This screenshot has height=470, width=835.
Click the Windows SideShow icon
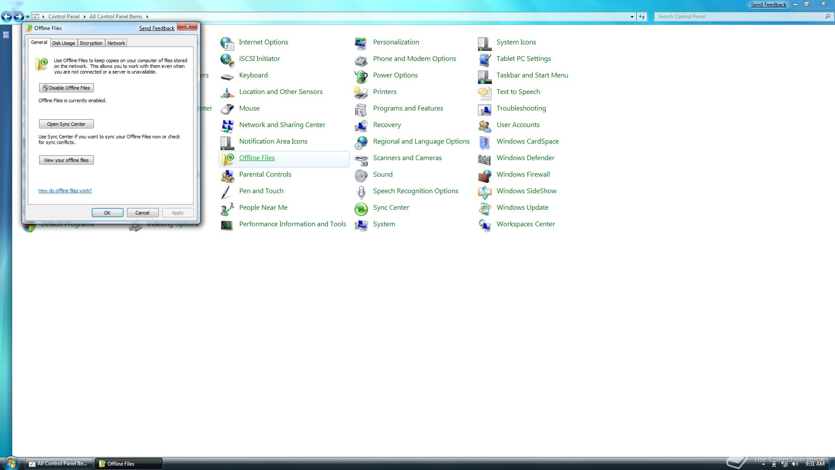tap(484, 191)
